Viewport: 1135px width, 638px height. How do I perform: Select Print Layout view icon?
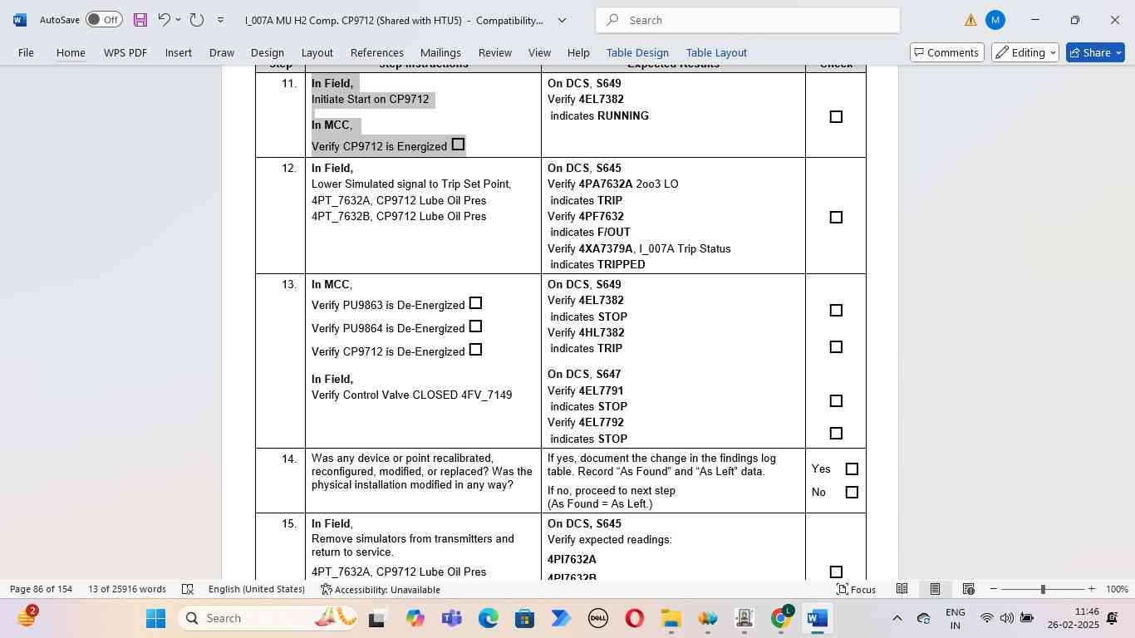[935, 589]
